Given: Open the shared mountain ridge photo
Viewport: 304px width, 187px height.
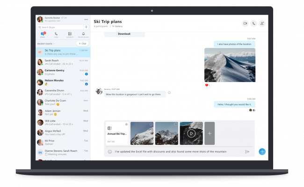Looking at the screenshot, I should pos(230,65).
